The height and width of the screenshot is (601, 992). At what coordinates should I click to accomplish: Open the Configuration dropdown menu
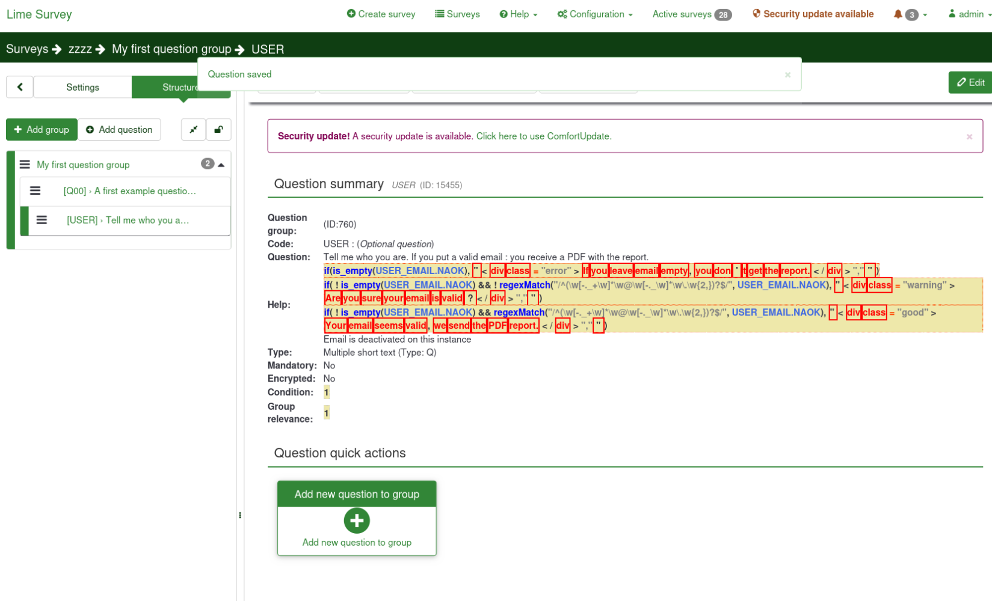pos(594,14)
